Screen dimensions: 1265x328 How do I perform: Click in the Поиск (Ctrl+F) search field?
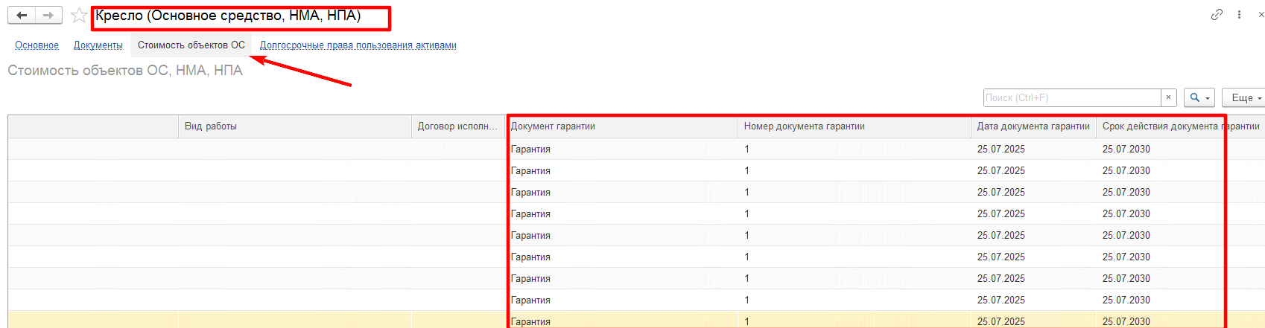1071,97
